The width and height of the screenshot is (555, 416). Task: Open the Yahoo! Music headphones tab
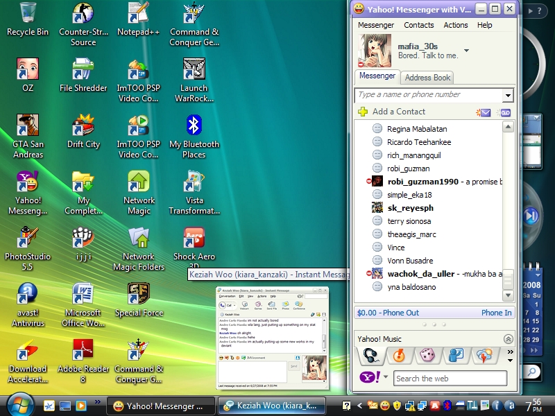pos(370,356)
